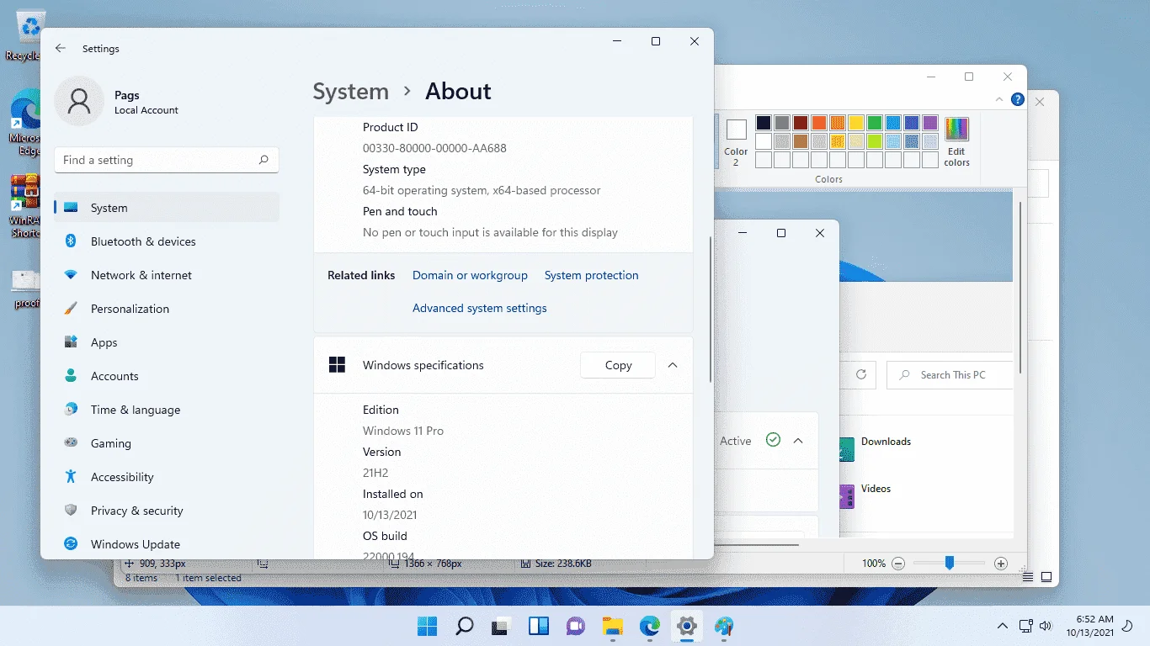The height and width of the screenshot is (646, 1150).
Task: Open volume control from the system tray
Action: [x=1046, y=626]
